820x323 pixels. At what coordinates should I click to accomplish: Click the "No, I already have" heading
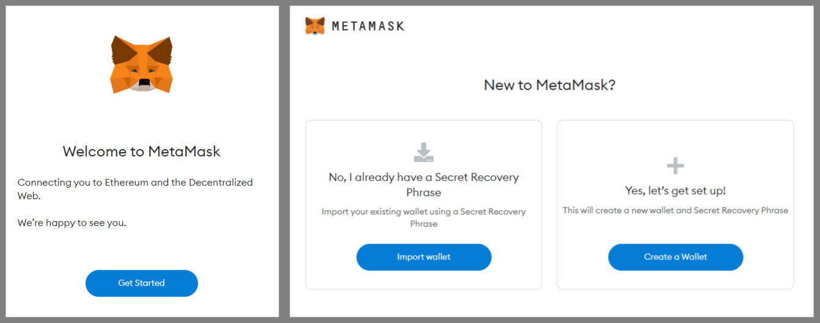click(423, 184)
